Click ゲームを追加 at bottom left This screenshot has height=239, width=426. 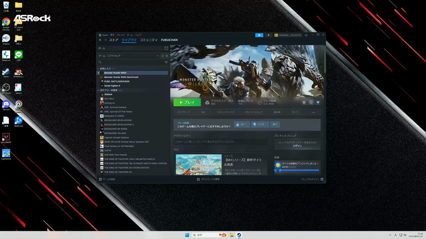[107, 179]
